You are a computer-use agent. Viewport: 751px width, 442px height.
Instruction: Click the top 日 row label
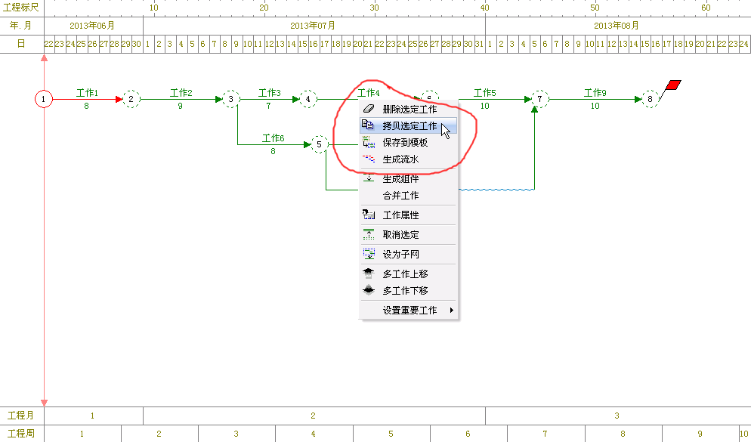click(x=21, y=44)
